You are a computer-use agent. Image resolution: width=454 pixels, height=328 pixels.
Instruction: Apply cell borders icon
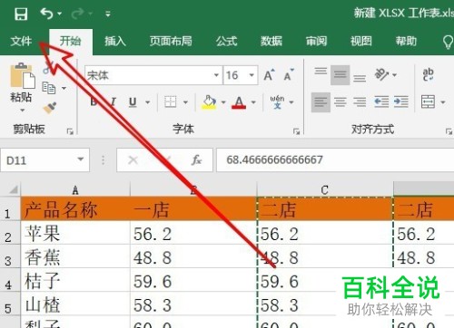coord(171,101)
